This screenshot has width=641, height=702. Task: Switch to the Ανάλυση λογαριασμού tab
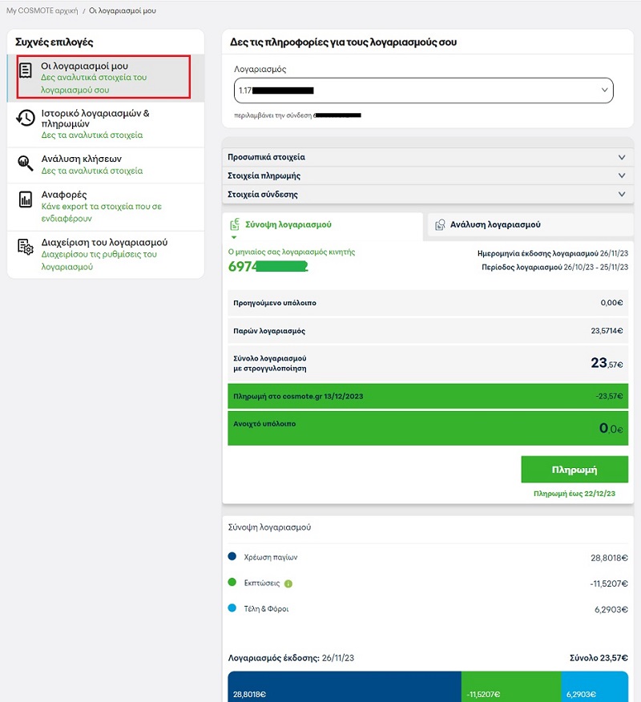(495, 225)
